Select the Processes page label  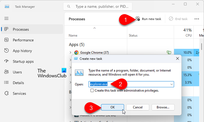click(21, 29)
